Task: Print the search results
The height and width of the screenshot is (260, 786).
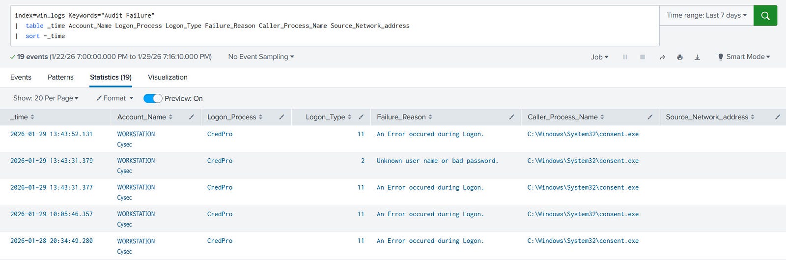Action: [x=680, y=57]
